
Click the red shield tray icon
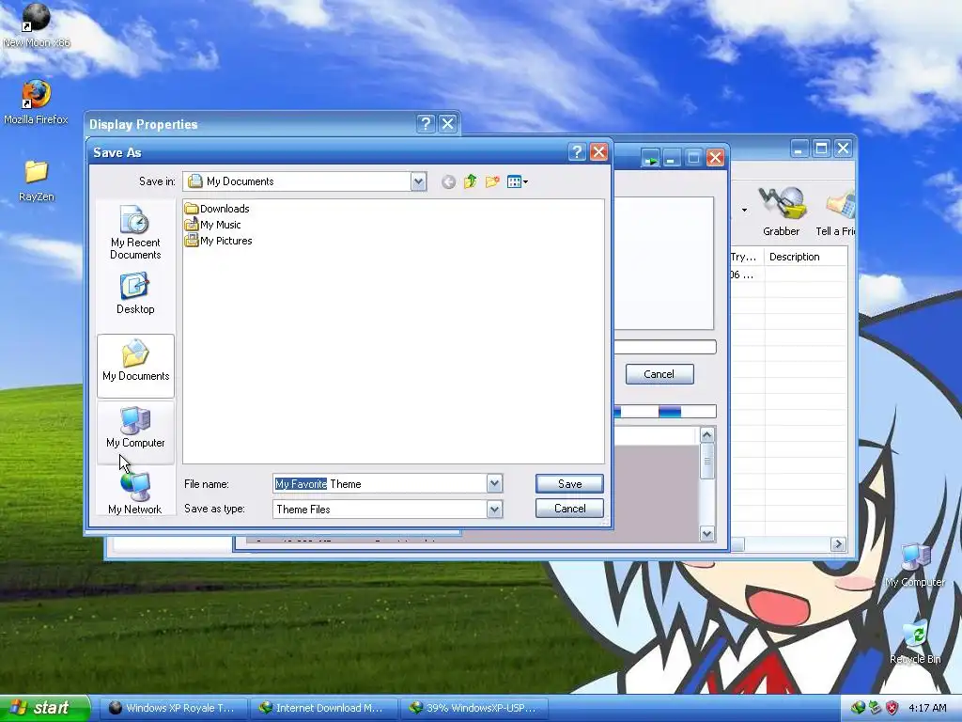point(892,708)
